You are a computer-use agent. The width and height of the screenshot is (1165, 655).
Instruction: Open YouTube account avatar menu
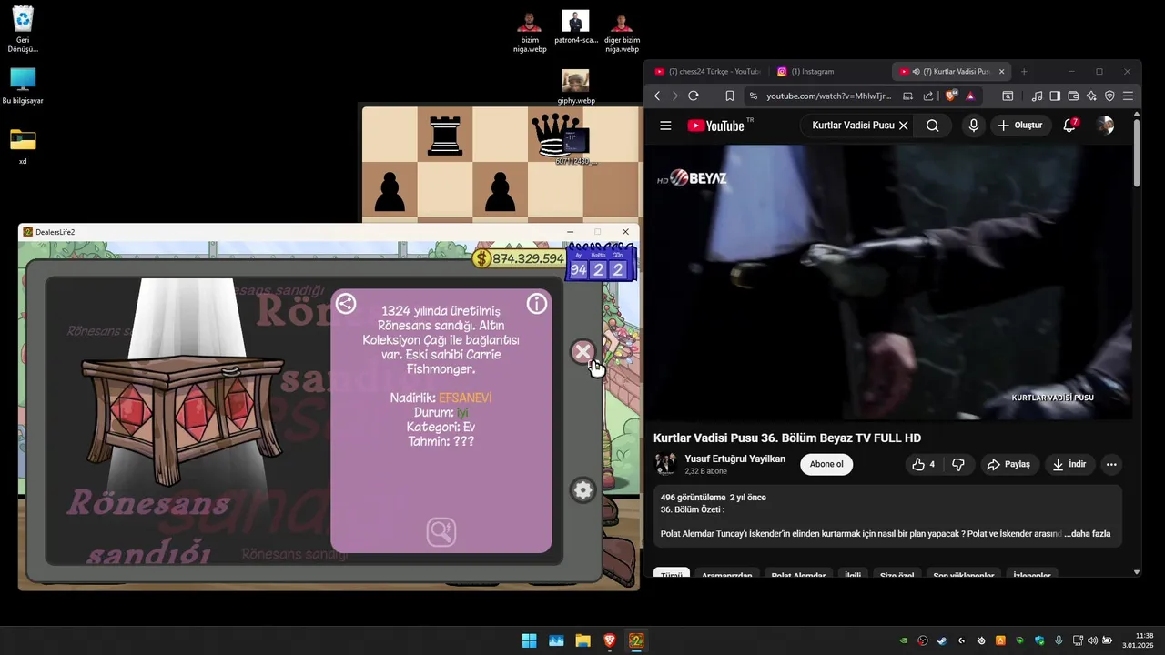1105,126
